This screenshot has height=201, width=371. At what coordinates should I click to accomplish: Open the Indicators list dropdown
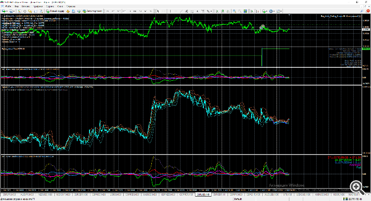(x=267, y=11)
